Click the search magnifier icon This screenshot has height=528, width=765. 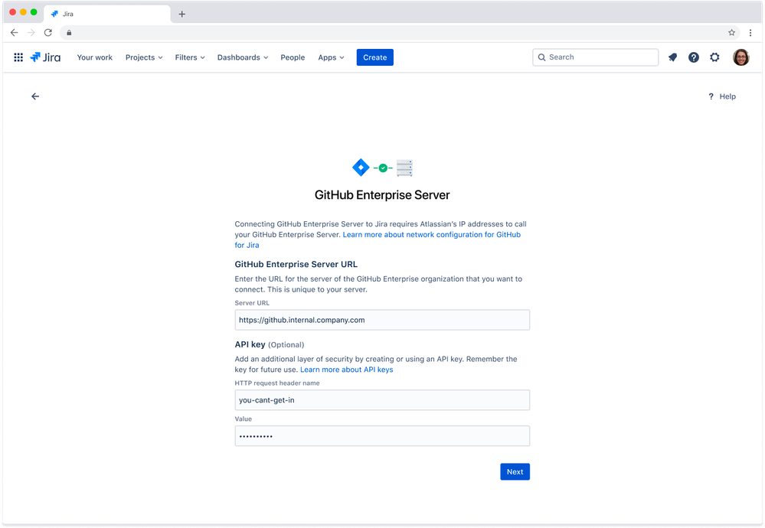541,57
